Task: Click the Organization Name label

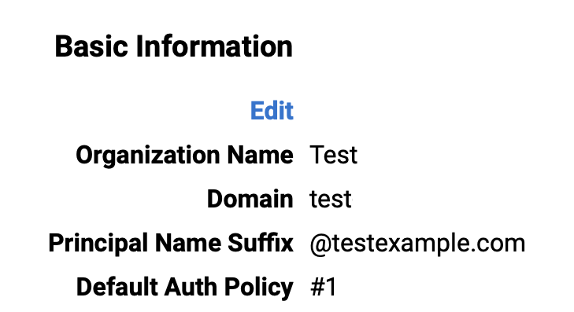Action: [184, 156]
